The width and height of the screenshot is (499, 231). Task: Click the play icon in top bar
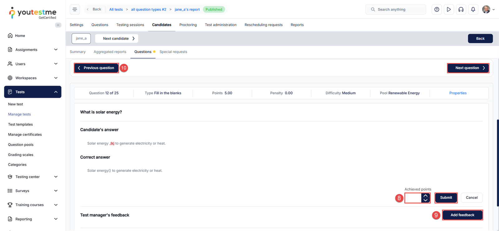coord(448,9)
